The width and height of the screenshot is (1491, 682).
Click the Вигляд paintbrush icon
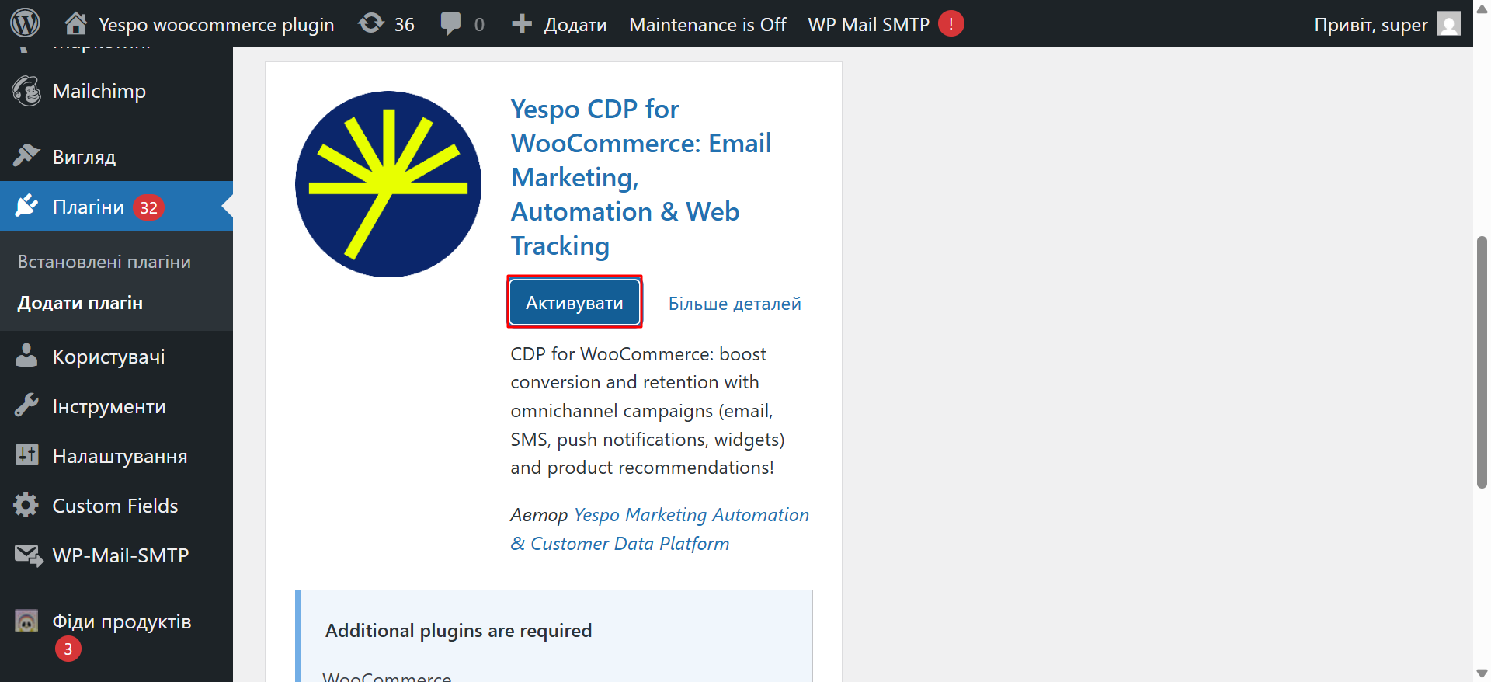pyautogui.click(x=26, y=156)
